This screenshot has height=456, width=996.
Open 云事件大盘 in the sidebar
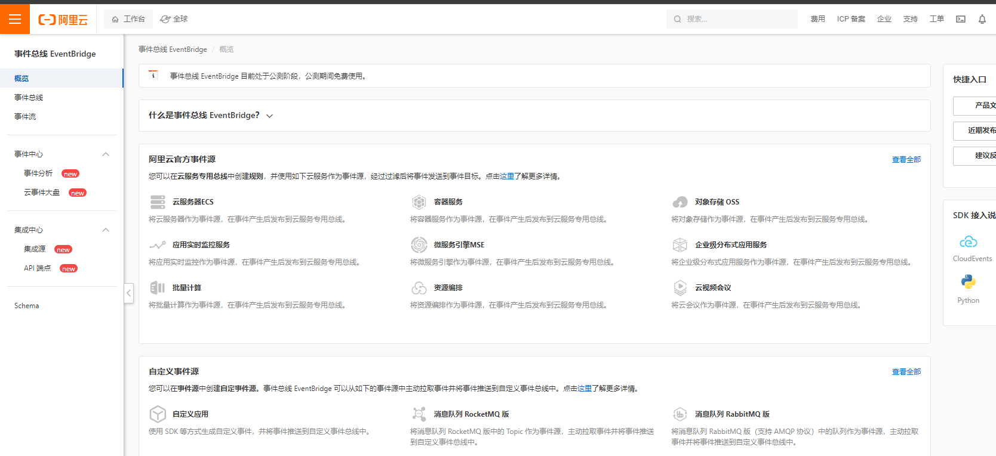(42, 193)
